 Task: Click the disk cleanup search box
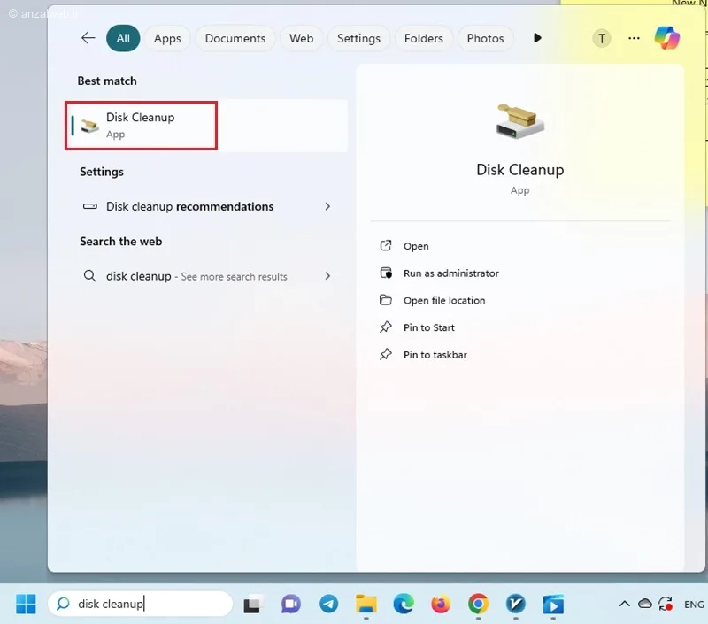(x=141, y=604)
